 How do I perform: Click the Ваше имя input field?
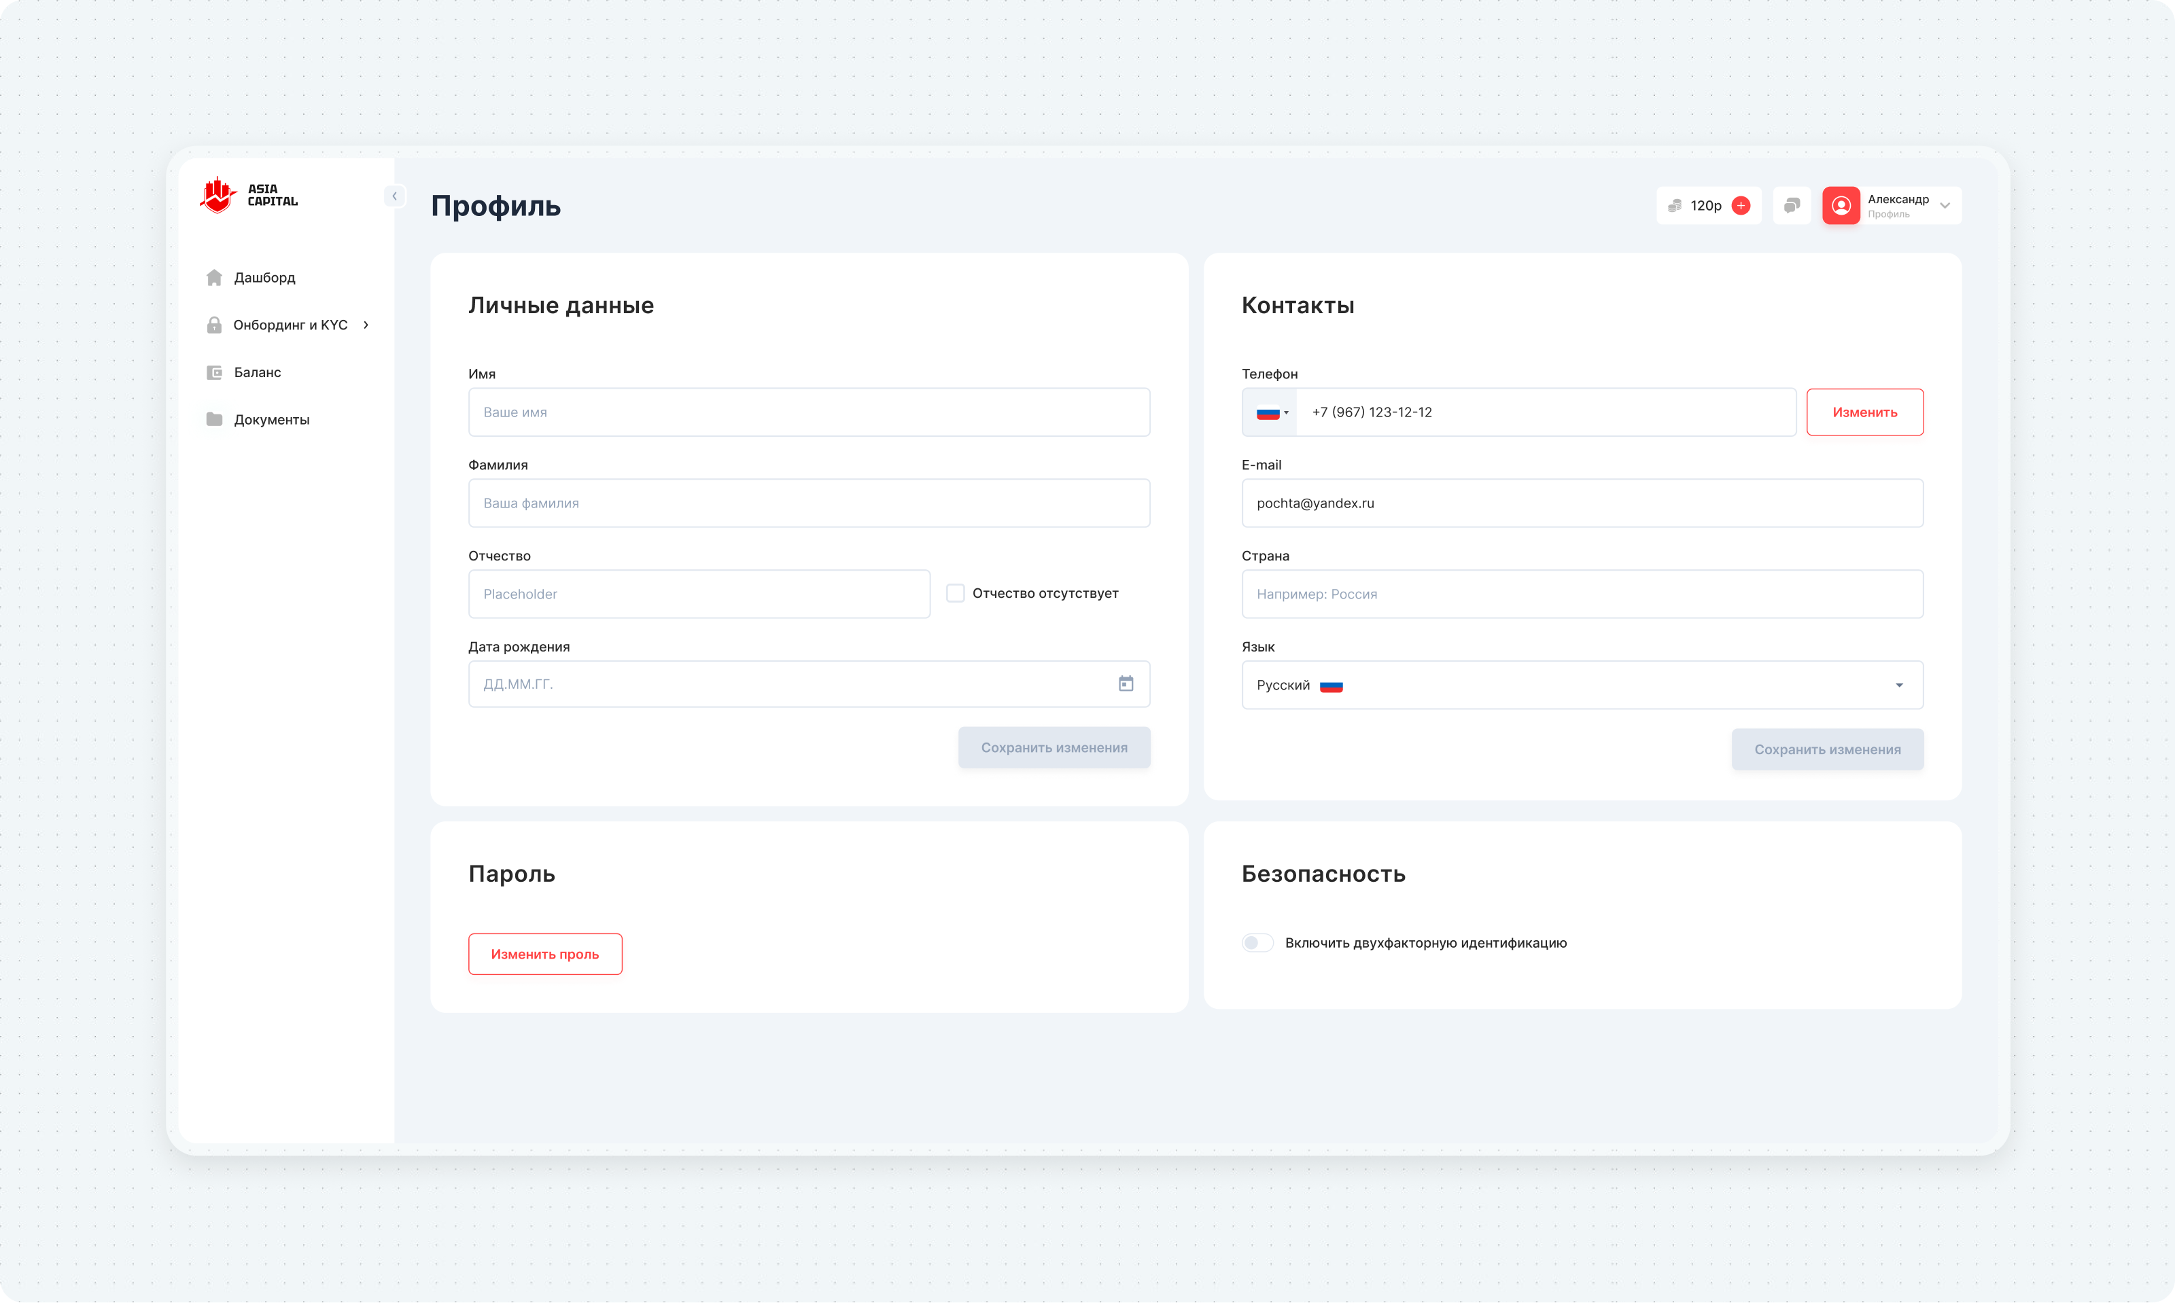point(808,412)
